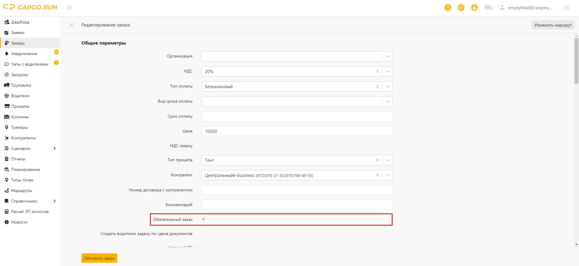Open the Организация dropdown
Image resolution: width=579 pixels, height=266 pixels.
coord(297,56)
